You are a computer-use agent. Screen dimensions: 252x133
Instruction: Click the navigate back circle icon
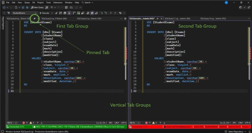[4, 7]
